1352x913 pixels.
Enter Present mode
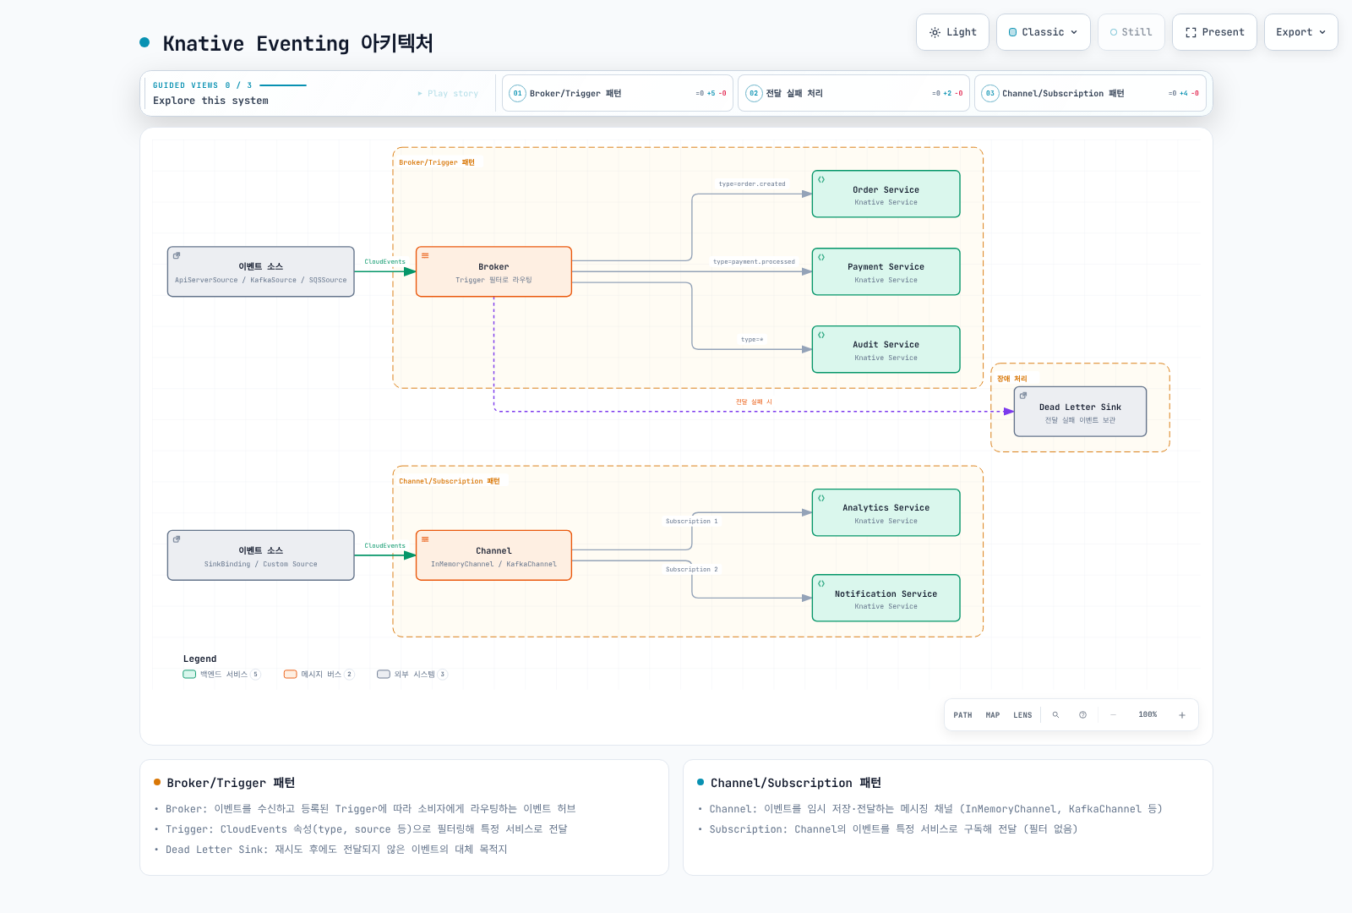pyautogui.click(x=1214, y=32)
